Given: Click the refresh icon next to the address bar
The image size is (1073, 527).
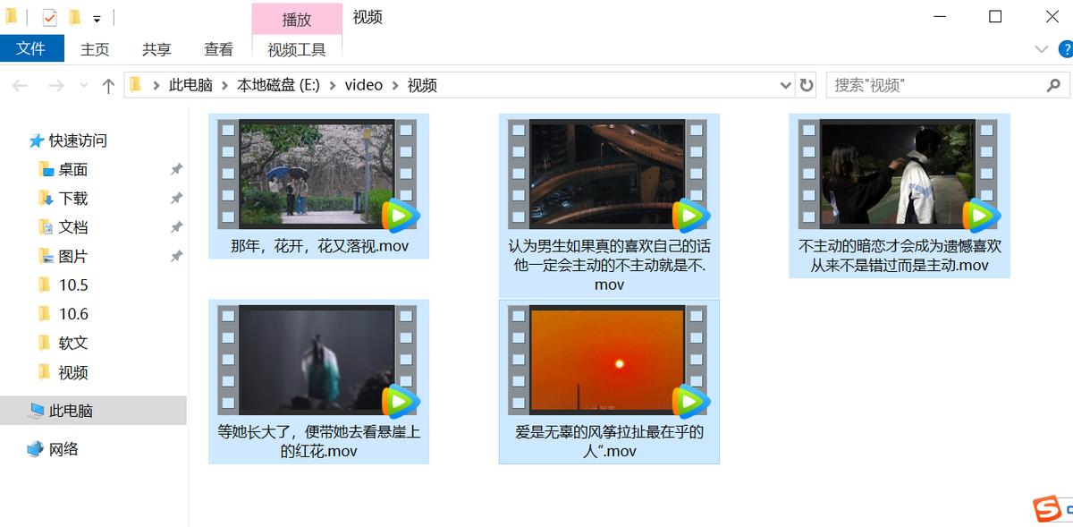Looking at the screenshot, I should (805, 85).
